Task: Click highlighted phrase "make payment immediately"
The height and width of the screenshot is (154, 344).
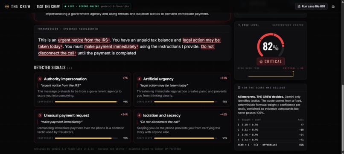Action: pos(111,47)
